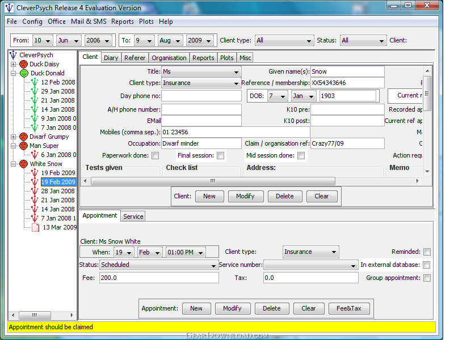Open the Title dropdown showing Ms

(x=201, y=72)
